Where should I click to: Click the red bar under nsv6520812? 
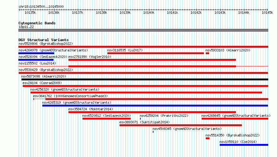(x=106, y=119)
